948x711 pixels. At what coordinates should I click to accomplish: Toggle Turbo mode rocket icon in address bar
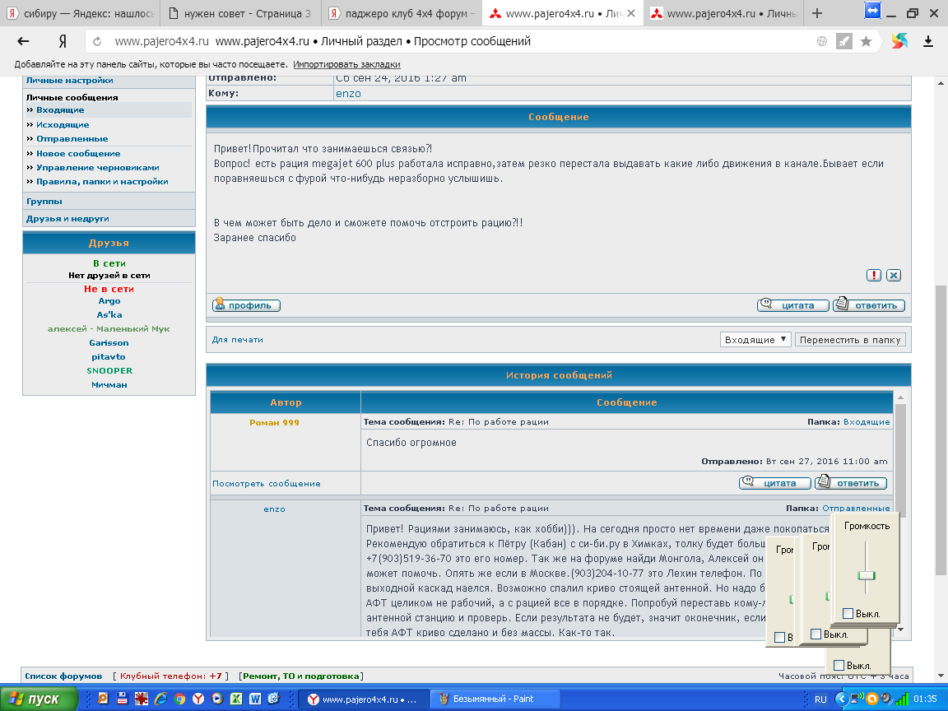[843, 41]
